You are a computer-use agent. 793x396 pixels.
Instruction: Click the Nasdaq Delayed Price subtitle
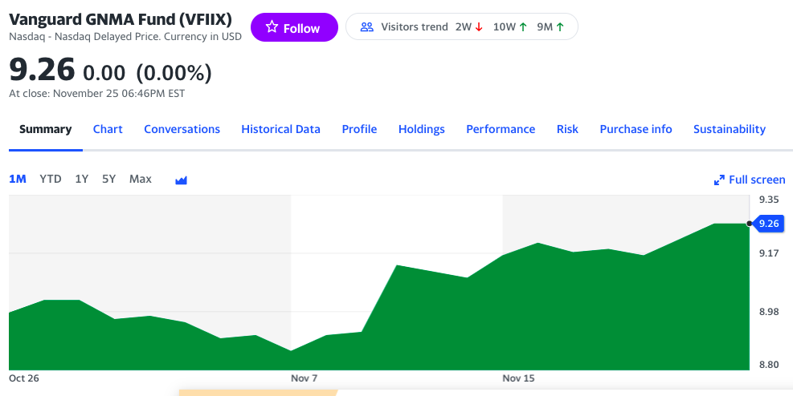point(125,36)
